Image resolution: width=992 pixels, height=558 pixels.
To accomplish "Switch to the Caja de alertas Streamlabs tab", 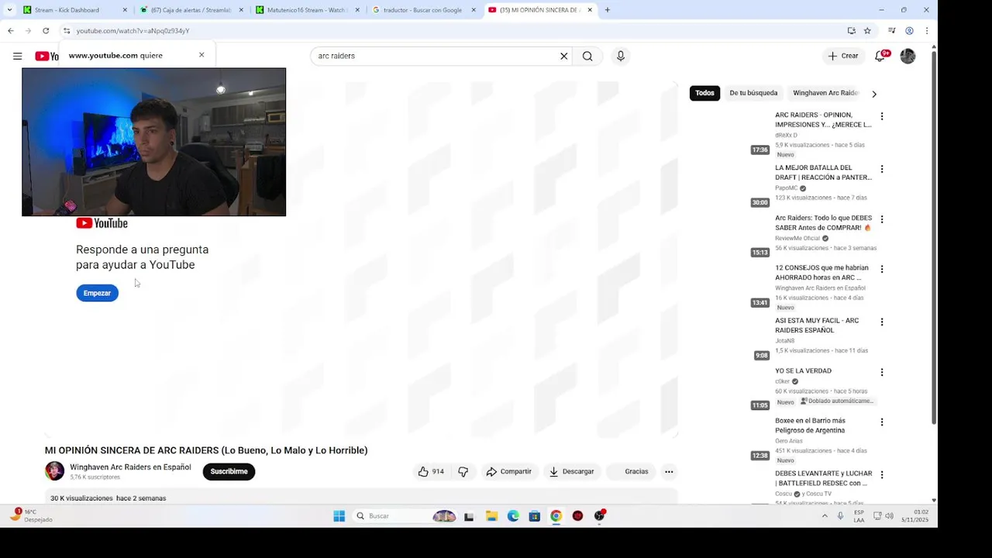I will point(191,10).
